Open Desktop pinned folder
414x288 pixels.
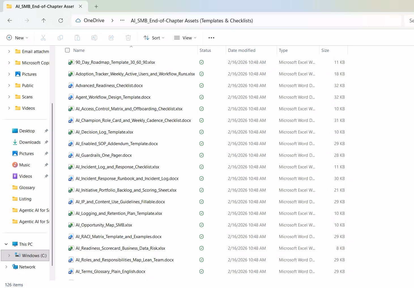(x=27, y=131)
